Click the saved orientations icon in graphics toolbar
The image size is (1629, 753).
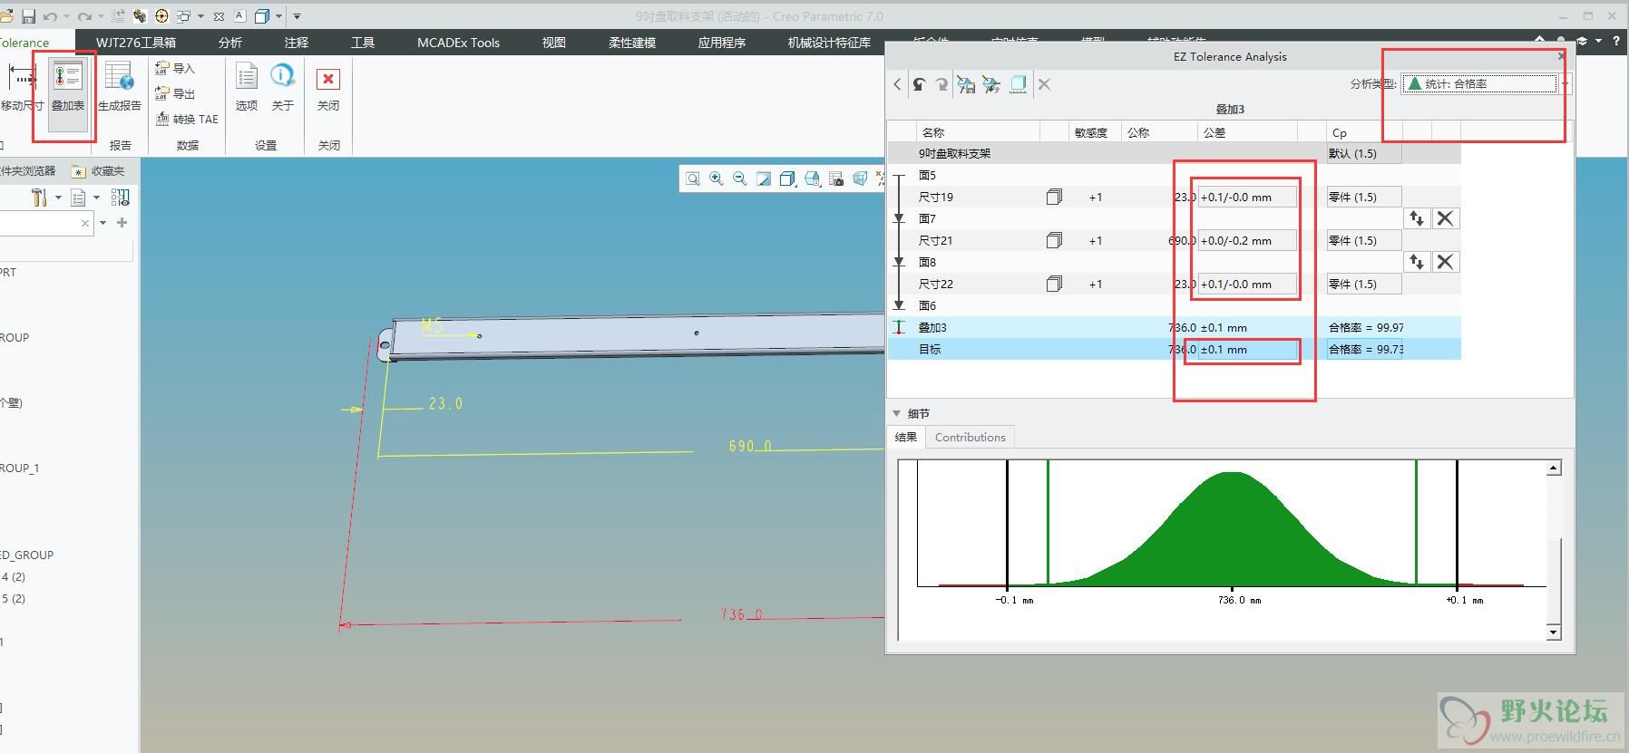(x=812, y=179)
